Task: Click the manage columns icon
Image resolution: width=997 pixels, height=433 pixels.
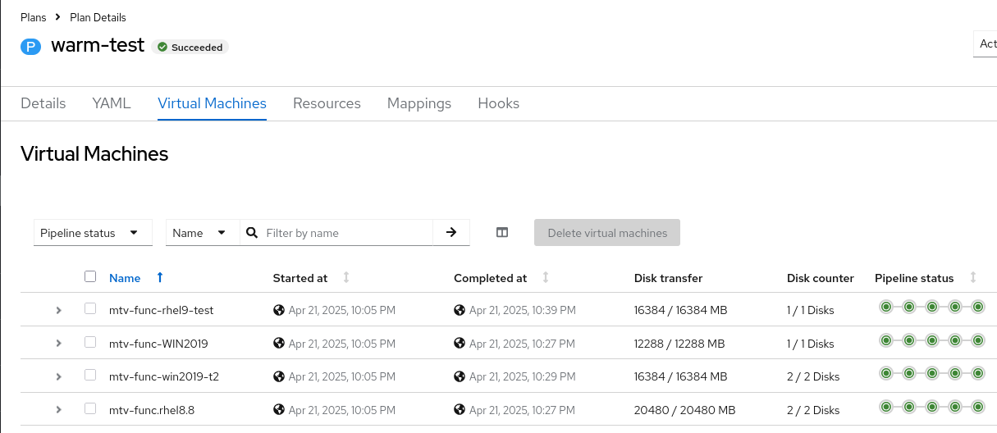Action: click(x=502, y=233)
